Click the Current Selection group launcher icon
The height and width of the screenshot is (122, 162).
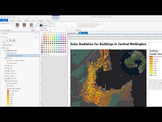click(x=12, y=30)
